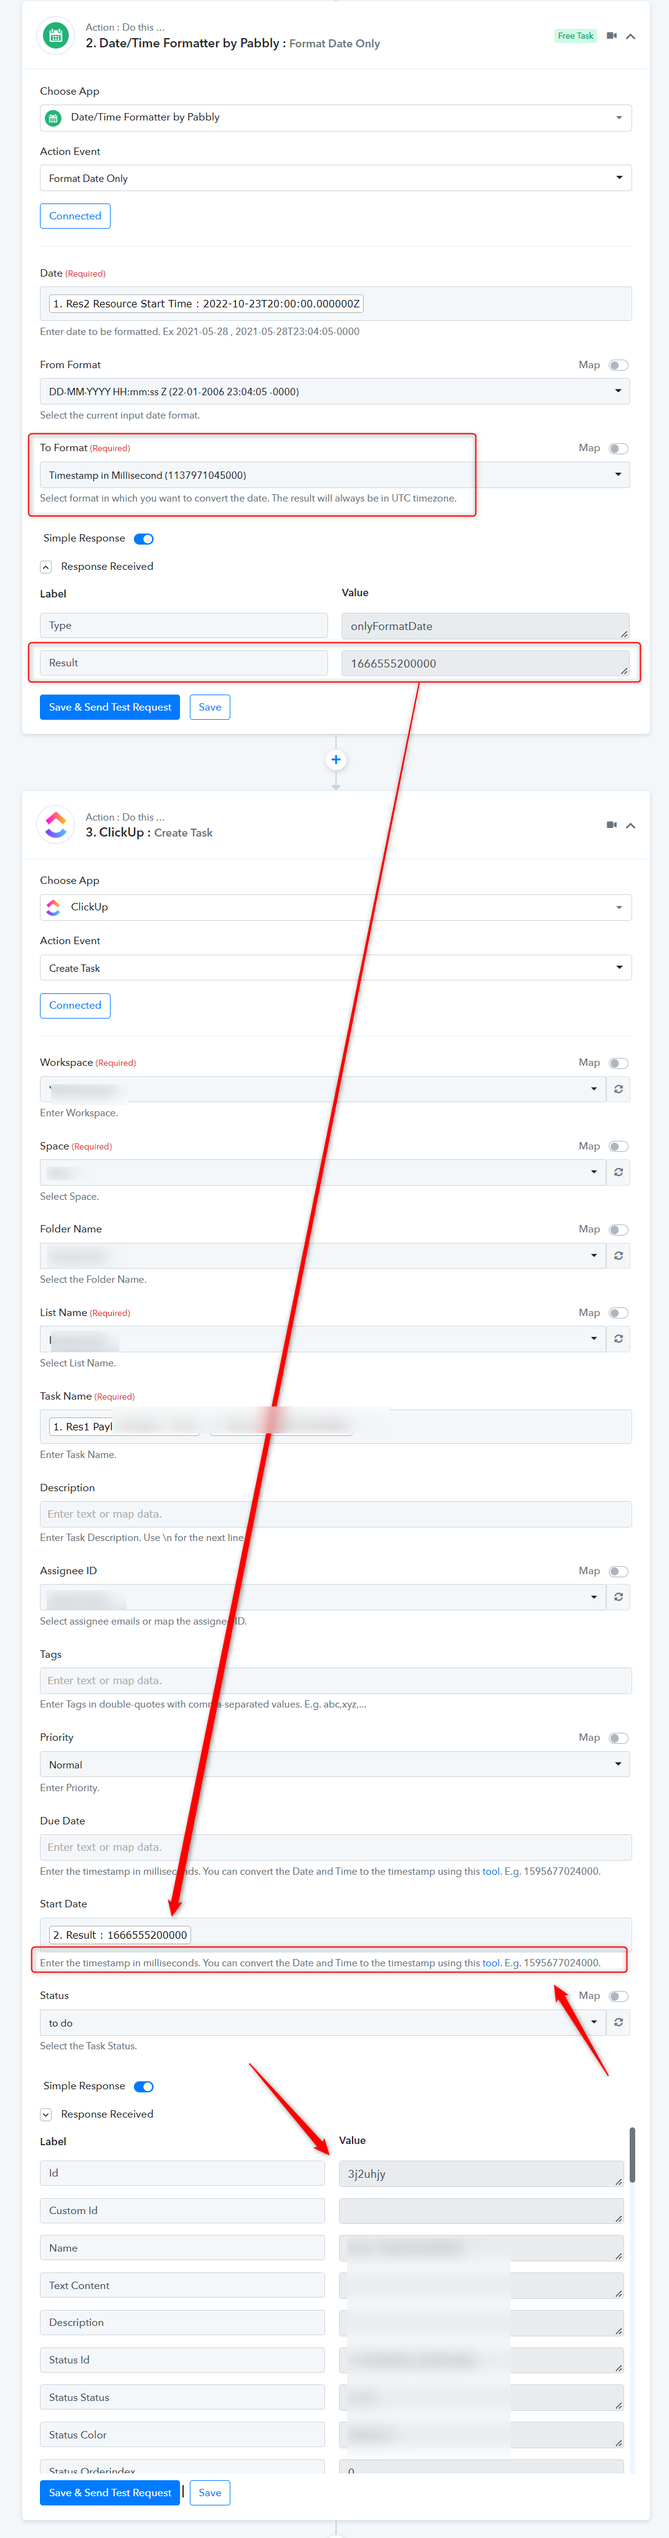Click the plus icon between the two steps
This screenshot has height=2538, width=669.
tap(336, 760)
